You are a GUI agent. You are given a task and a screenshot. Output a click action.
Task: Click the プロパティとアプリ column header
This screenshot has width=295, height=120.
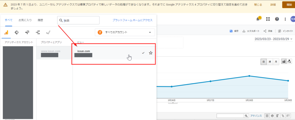51,42
